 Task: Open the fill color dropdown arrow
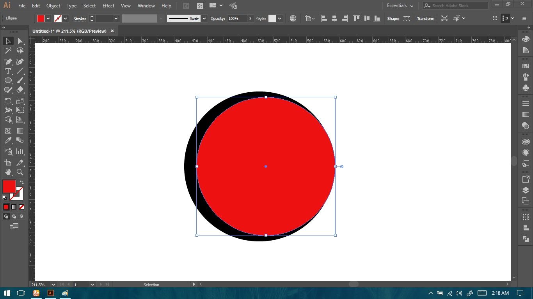point(48,18)
